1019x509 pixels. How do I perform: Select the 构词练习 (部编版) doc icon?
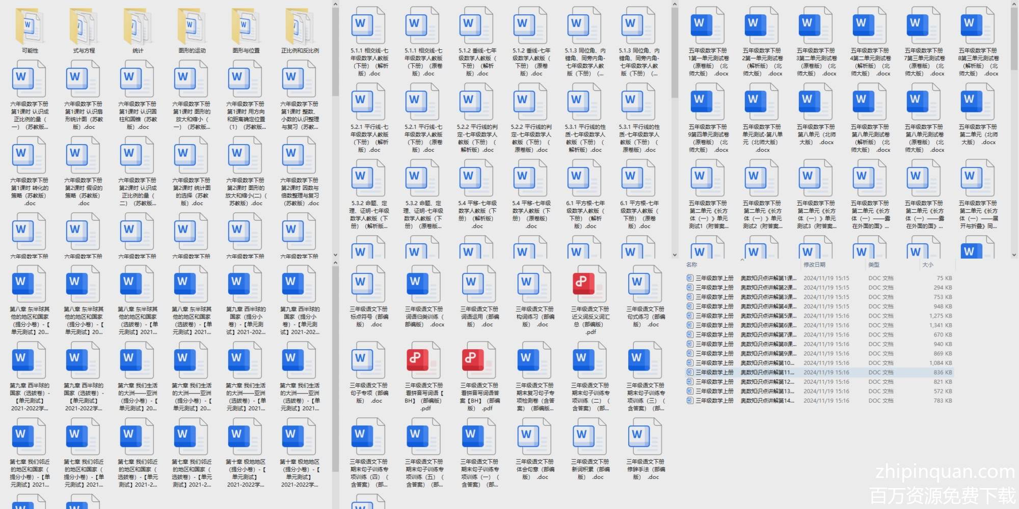tap(534, 284)
